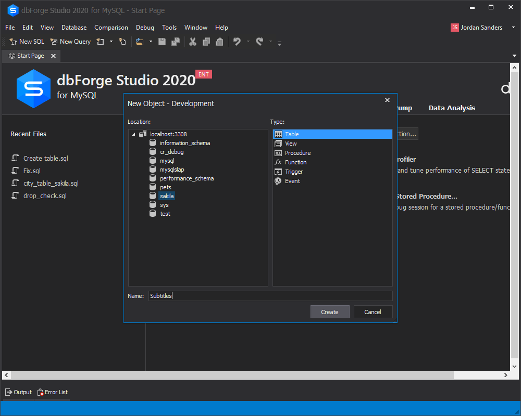Open the File menu
This screenshot has height=416, width=521.
point(10,28)
